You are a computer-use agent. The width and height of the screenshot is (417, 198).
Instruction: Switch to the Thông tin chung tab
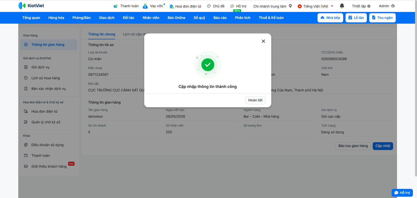pyautogui.click(x=102, y=34)
